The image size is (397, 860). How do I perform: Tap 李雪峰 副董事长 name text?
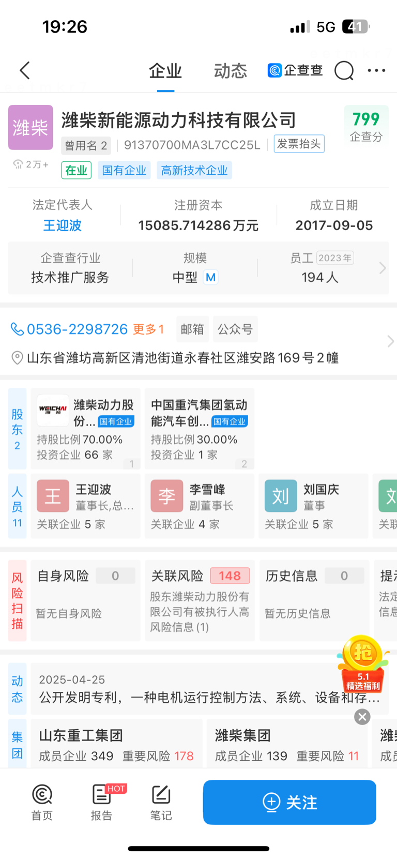coord(207,489)
